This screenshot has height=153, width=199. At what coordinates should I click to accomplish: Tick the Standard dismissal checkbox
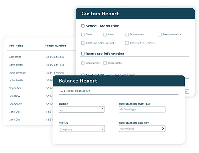pos(160,35)
